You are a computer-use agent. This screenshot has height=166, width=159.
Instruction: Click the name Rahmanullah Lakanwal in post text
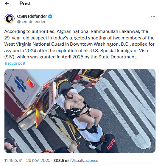[115, 31]
